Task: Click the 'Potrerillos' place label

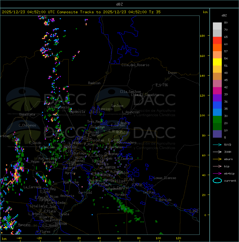Action: [x=48, y=159]
